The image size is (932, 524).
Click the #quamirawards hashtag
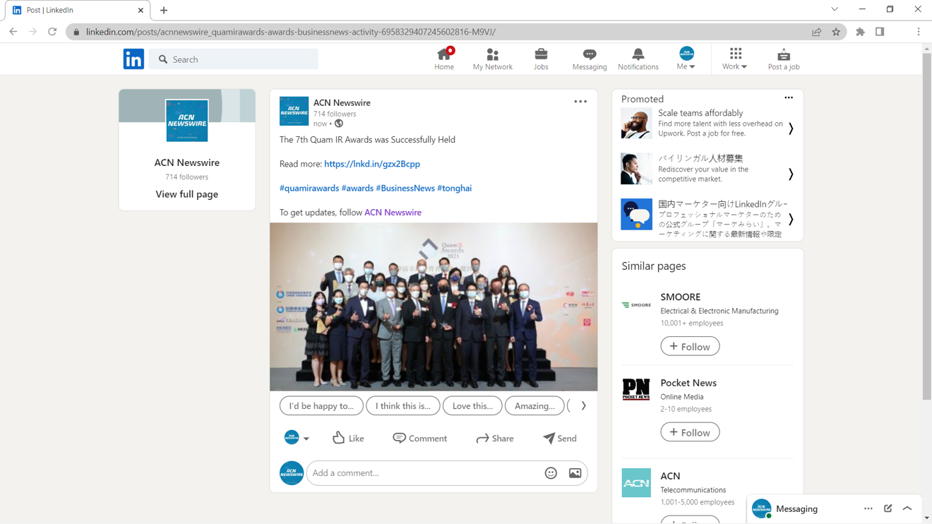coord(309,188)
